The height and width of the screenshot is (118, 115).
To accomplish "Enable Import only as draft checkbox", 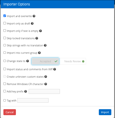I will 5,23.
